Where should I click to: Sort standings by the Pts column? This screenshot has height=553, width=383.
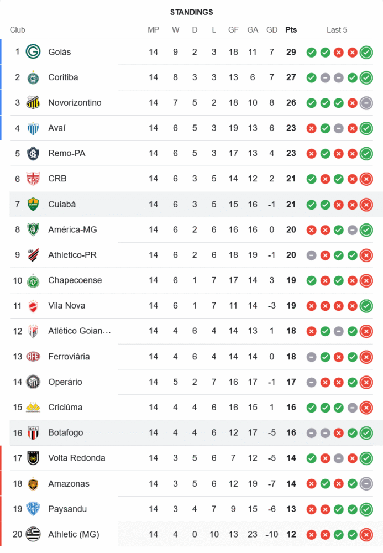coord(291,30)
